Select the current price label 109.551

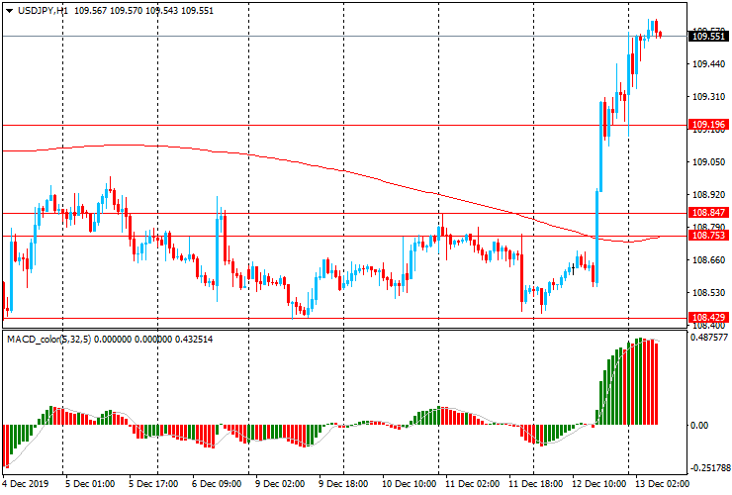point(708,36)
